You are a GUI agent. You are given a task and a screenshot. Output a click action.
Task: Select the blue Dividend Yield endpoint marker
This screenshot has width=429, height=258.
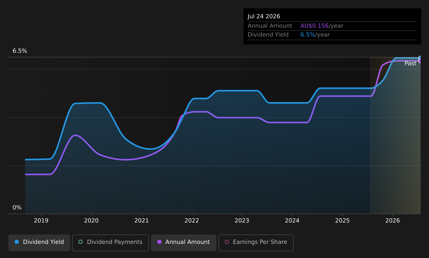coord(420,58)
